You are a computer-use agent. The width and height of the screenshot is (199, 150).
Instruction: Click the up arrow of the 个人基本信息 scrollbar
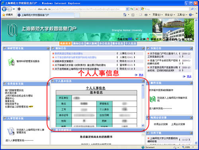143,85
